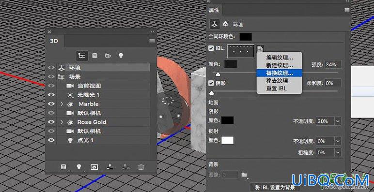Toggle visibility eye for 当前视图

coord(51,86)
